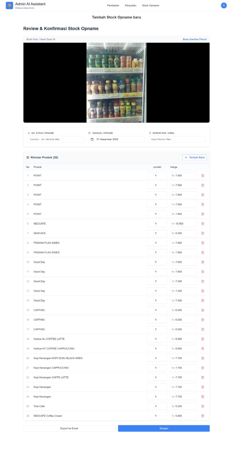This screenshot has height=452, width=233.
Task: Focus the Nomor Rak / Area input
Action: pos(177,139)
